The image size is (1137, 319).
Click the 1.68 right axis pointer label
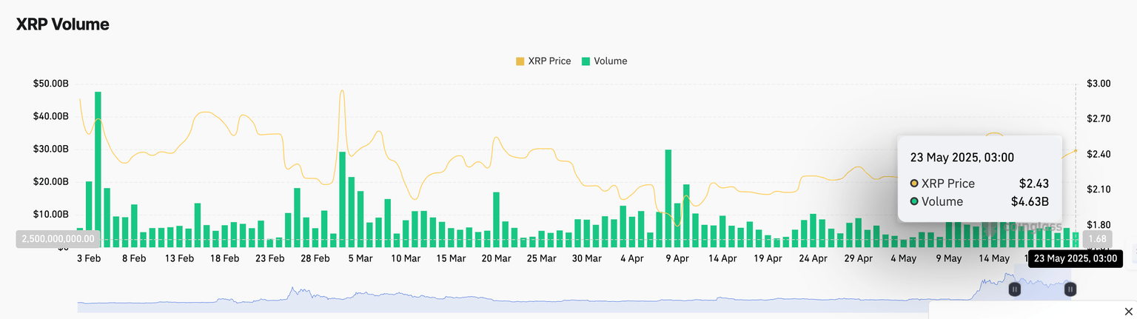[x=1097, y=239]
